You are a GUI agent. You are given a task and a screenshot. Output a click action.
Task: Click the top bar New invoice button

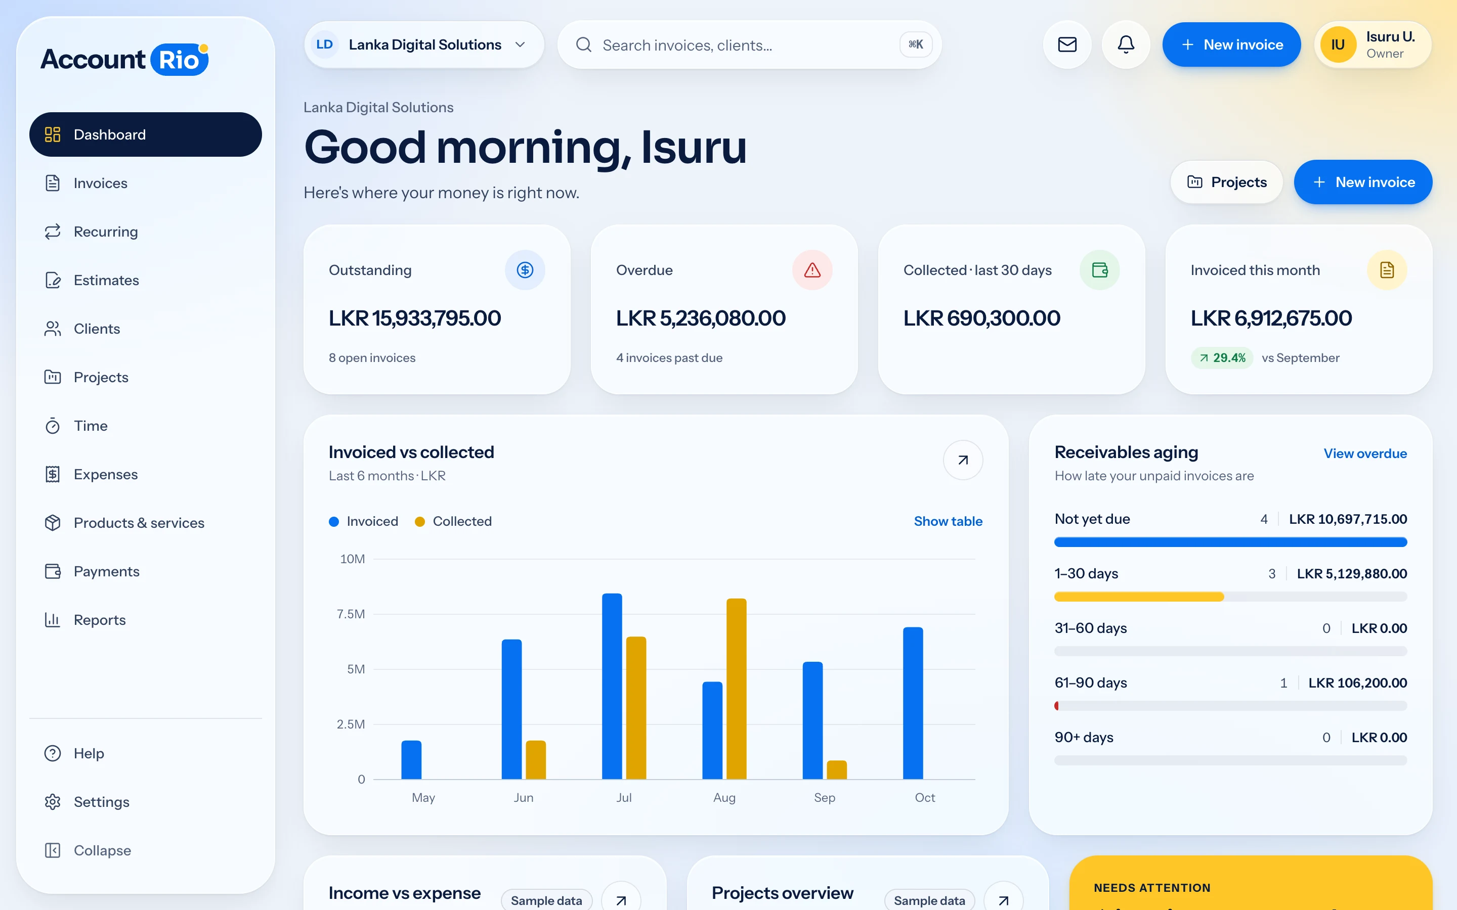coord(1231,44)
